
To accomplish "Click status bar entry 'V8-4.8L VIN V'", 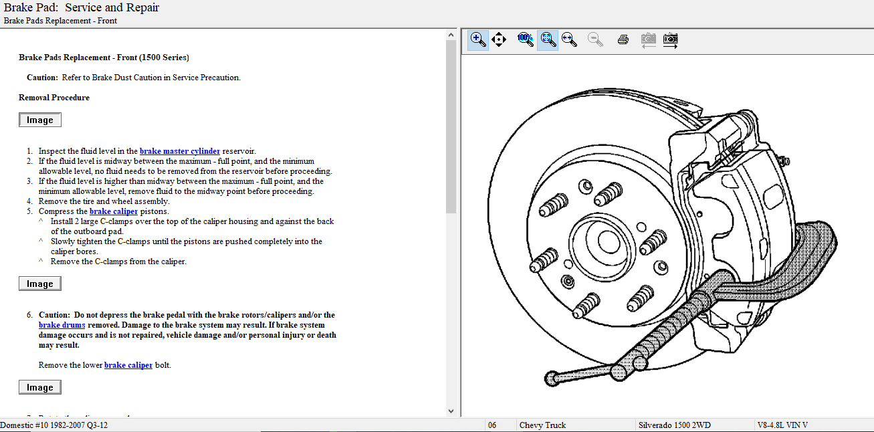I will [782, 425].
